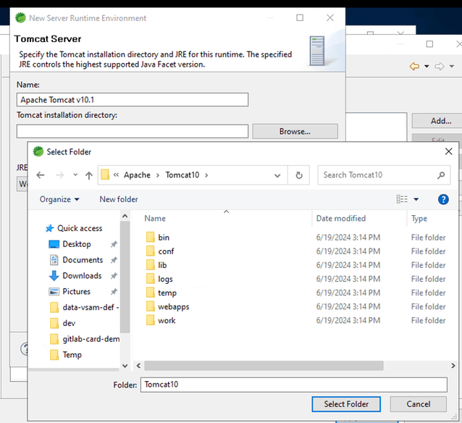Viewport: 462px width, 423px height.
Task: Click the Browse... button
Action: [295, 132]
